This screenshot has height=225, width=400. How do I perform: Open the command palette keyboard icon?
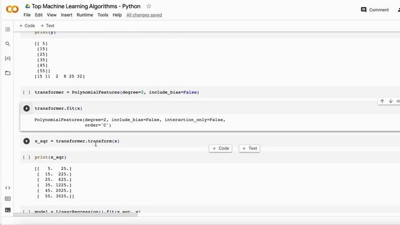click(7, 199)
